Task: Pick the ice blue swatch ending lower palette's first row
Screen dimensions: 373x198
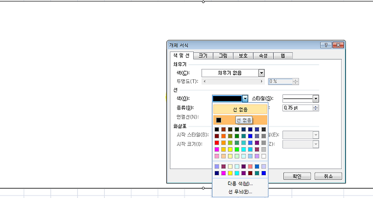Action: (x=264, y=166)
